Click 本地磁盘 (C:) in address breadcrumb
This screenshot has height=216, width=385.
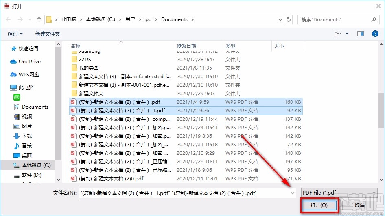point(101,19)
